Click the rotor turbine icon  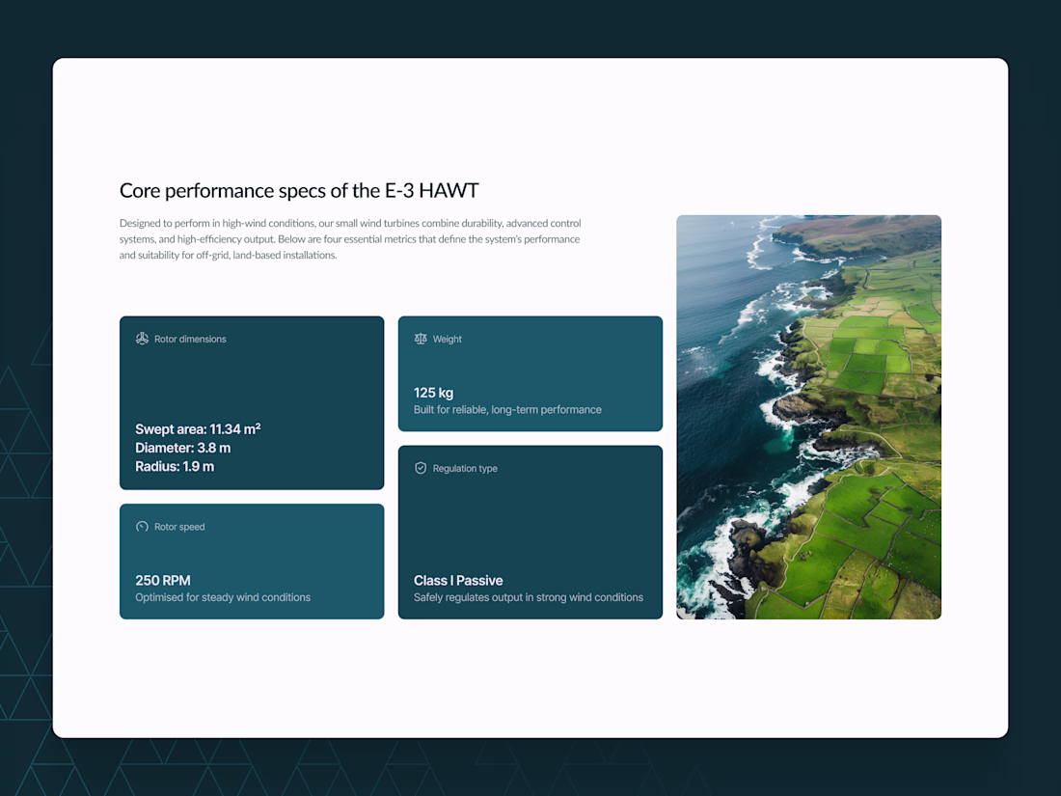click(142, 339)
